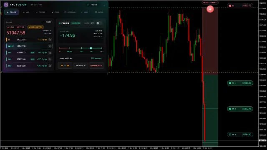Click the check icon on TP 2 chart label
This screenshot has height=150, width=267.
(x=230, y=109)
